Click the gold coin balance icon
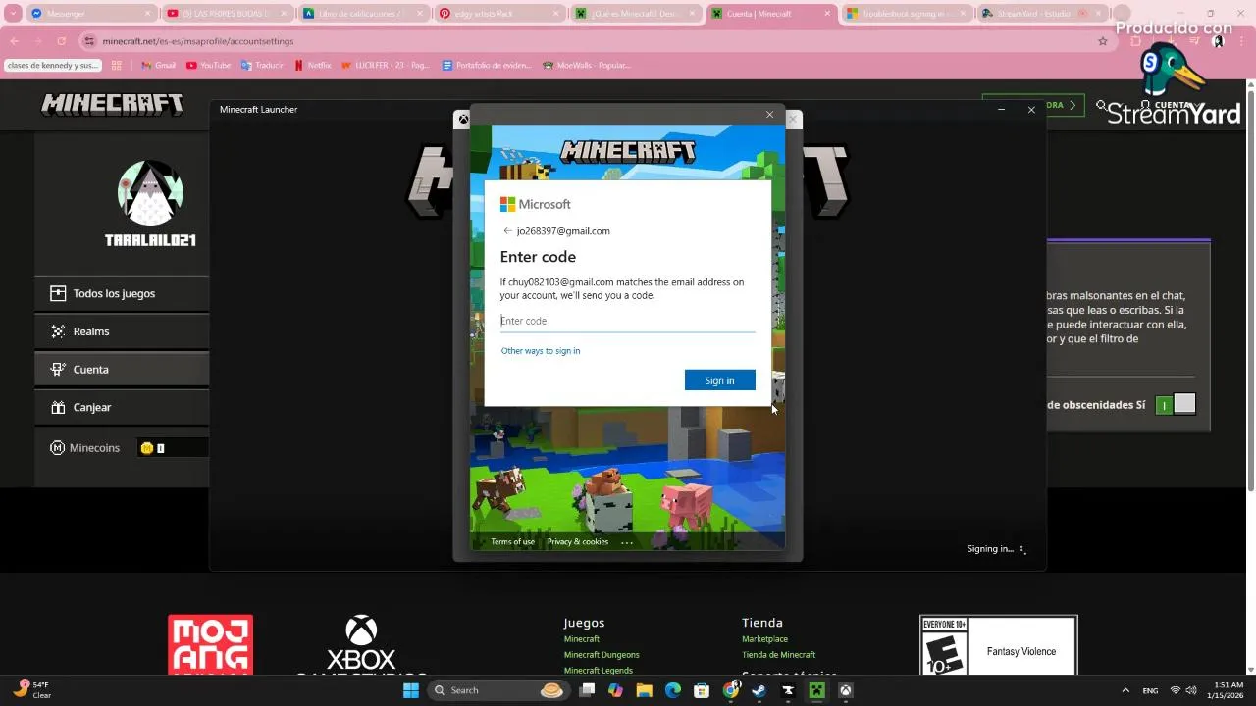The width and height of the screenshot is (1256, 706). click(x=147, y=448)
